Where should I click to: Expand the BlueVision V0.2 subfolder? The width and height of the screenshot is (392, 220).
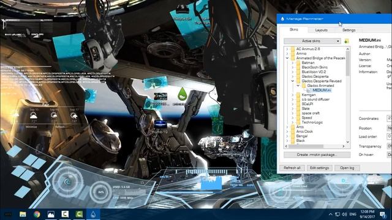(293, 72)
